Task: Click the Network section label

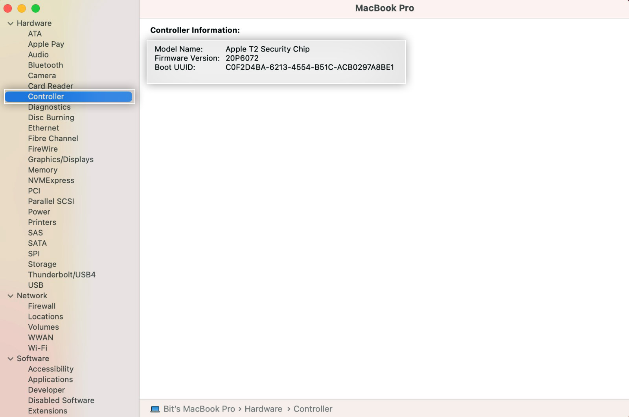Action: pos(32,296)
